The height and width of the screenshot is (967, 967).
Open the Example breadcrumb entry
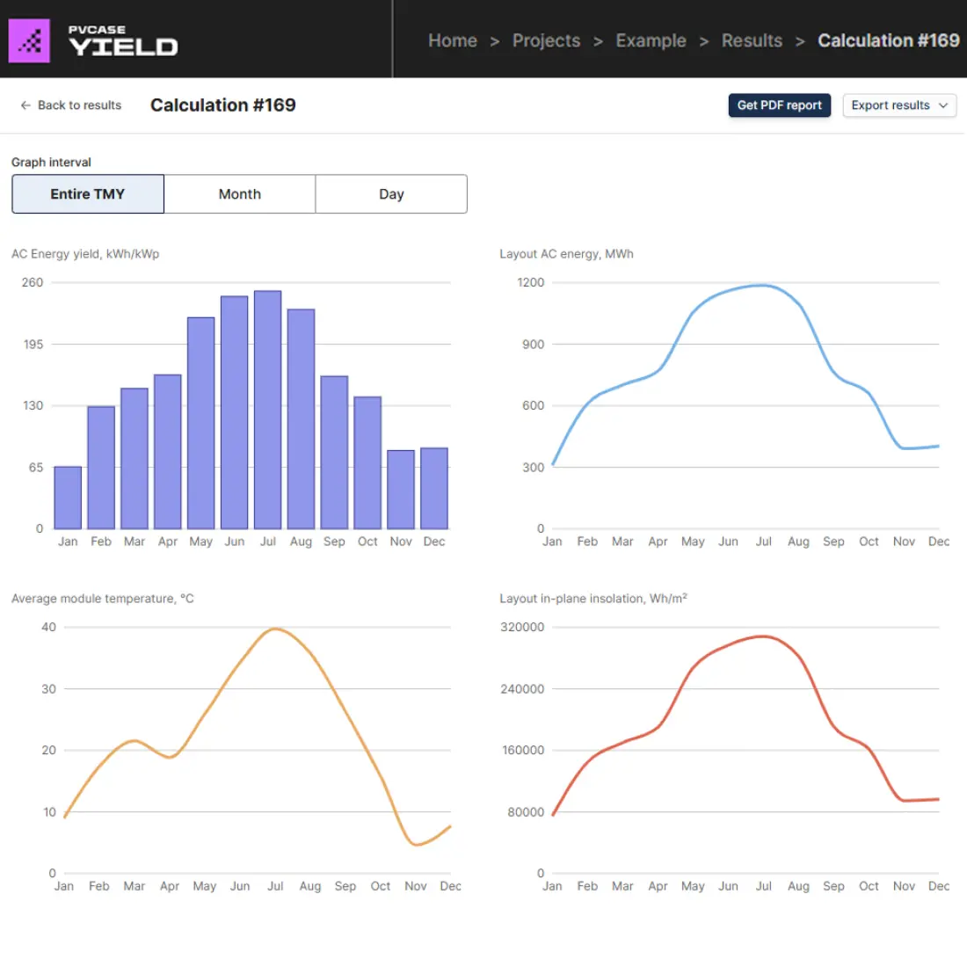tap(651, 40)
